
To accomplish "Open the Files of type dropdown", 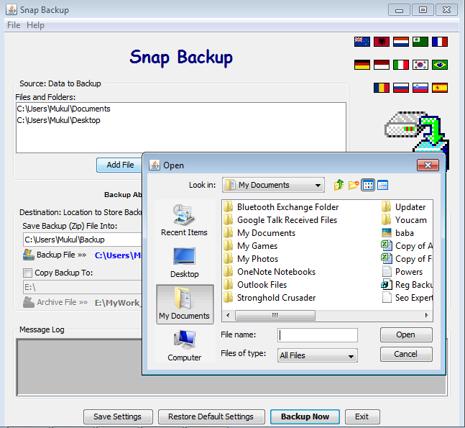I will coord(317,355).
